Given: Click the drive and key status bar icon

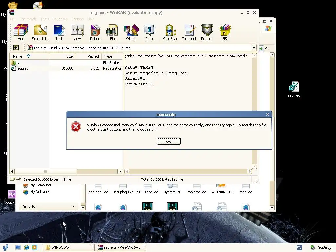Looking at the screenshot, I should pos(16,179).
